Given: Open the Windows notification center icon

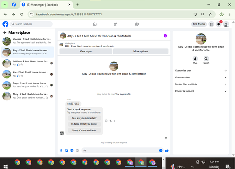Looking at the screenshot, I should [227, 166].
